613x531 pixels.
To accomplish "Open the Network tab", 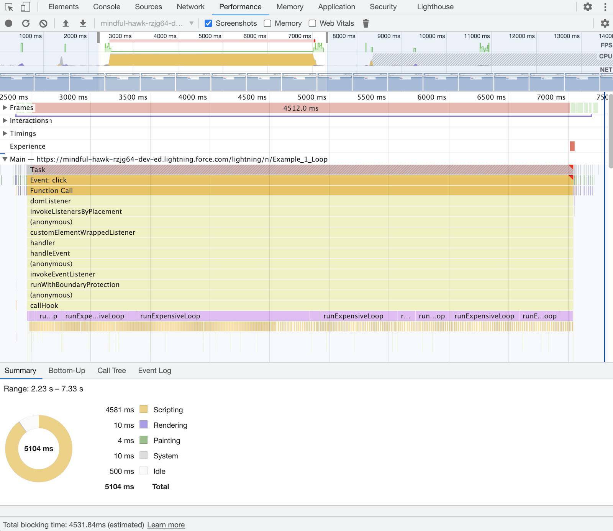I will click(x=190, y=7).
